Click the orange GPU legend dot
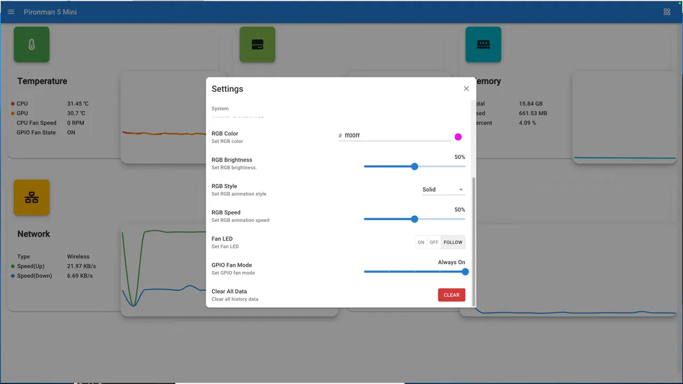 13,113
